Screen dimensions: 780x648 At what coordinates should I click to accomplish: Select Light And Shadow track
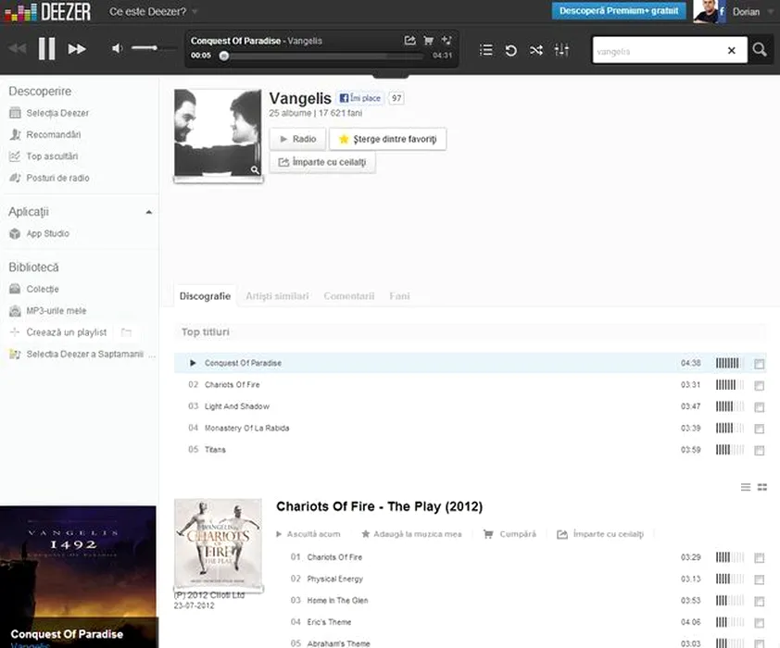pyautogui.click(x=470, y=406)
